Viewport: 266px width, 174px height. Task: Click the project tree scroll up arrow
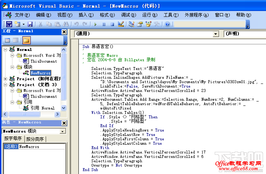click(x=64, y=49)
